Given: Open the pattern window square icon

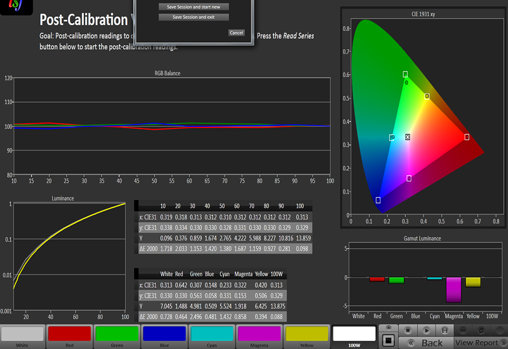Looking at the screenshot, I should click(x=388, y=340).
